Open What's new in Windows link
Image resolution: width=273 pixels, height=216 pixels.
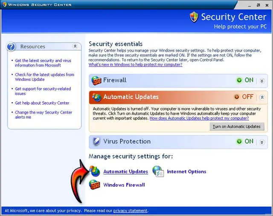tap(135, 65)
